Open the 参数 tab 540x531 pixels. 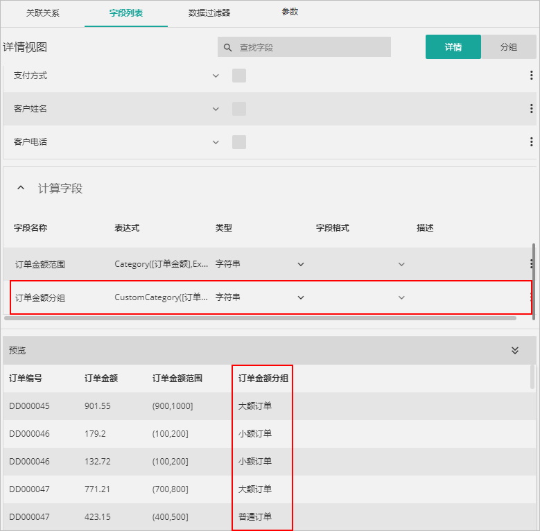tap(290, 12)
